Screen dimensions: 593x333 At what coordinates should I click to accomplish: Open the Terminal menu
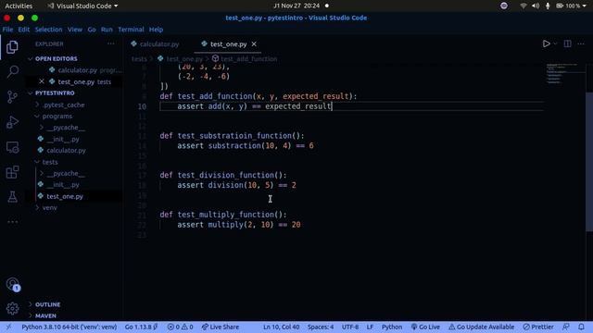(131, 30)
